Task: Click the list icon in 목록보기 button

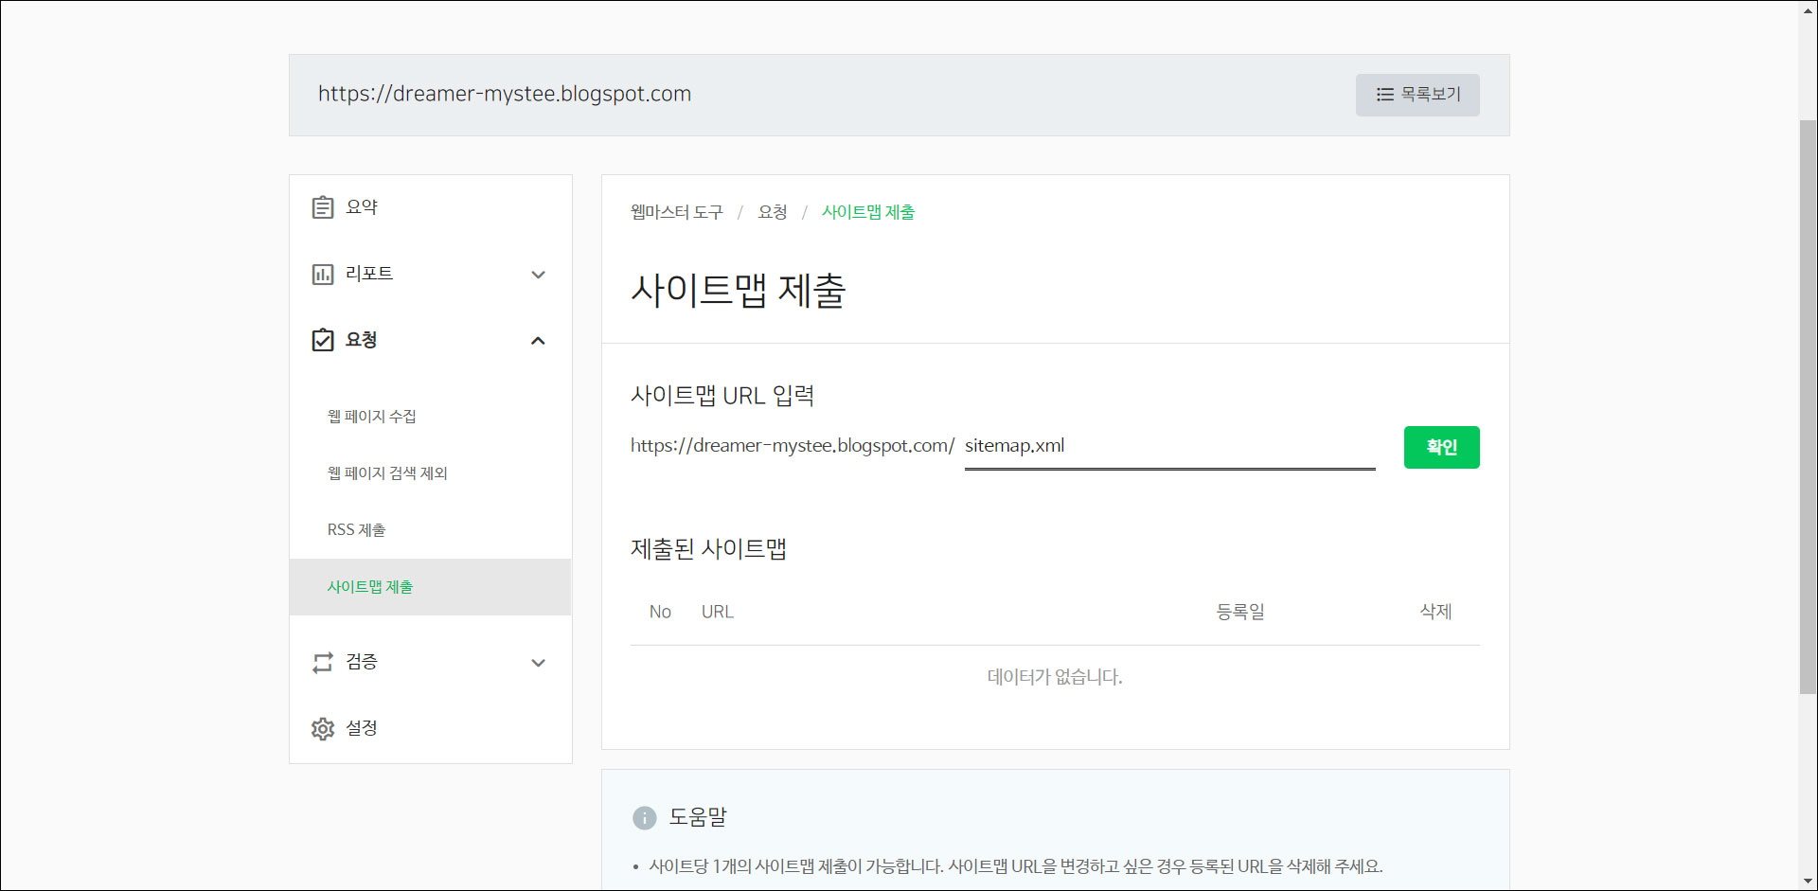Action: (x=1385, y=95)
